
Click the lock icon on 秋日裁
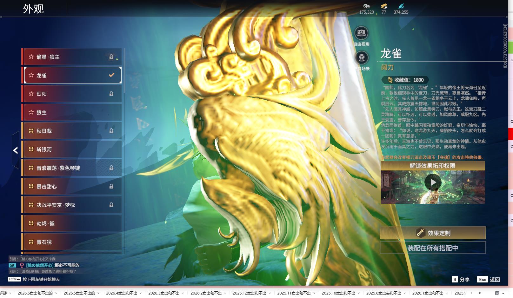[x=111, y=131]
